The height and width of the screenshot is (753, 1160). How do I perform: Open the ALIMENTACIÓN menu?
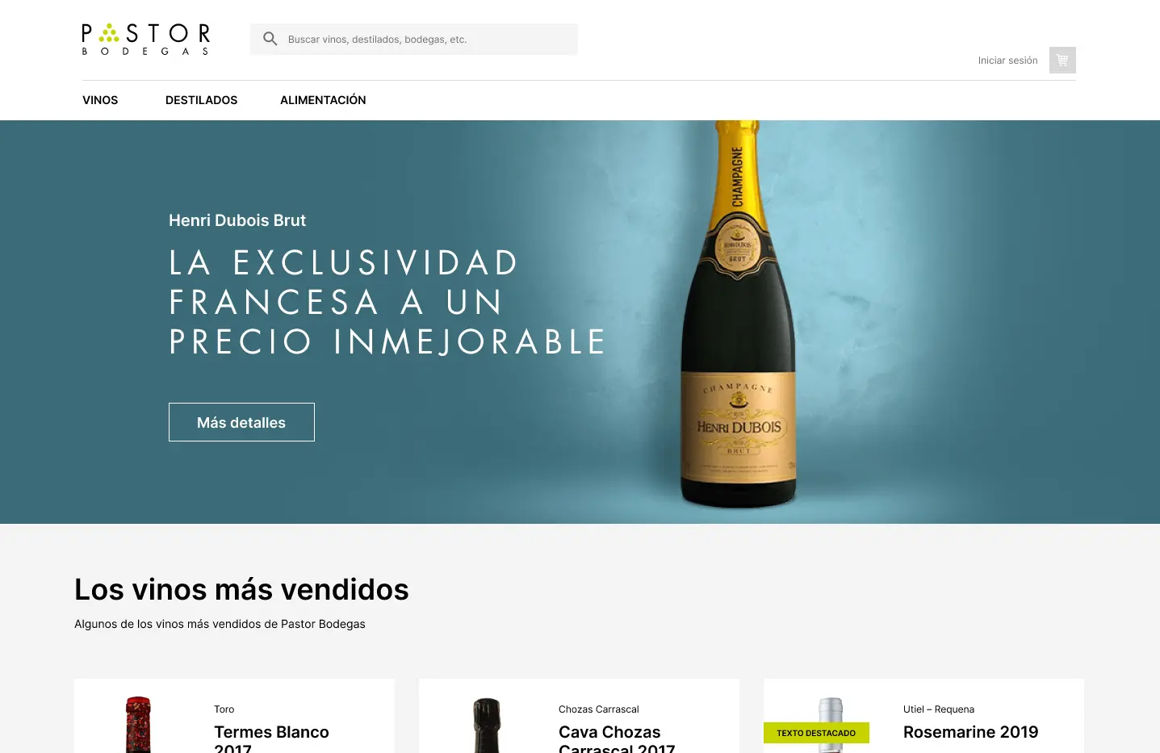point(323,100)
